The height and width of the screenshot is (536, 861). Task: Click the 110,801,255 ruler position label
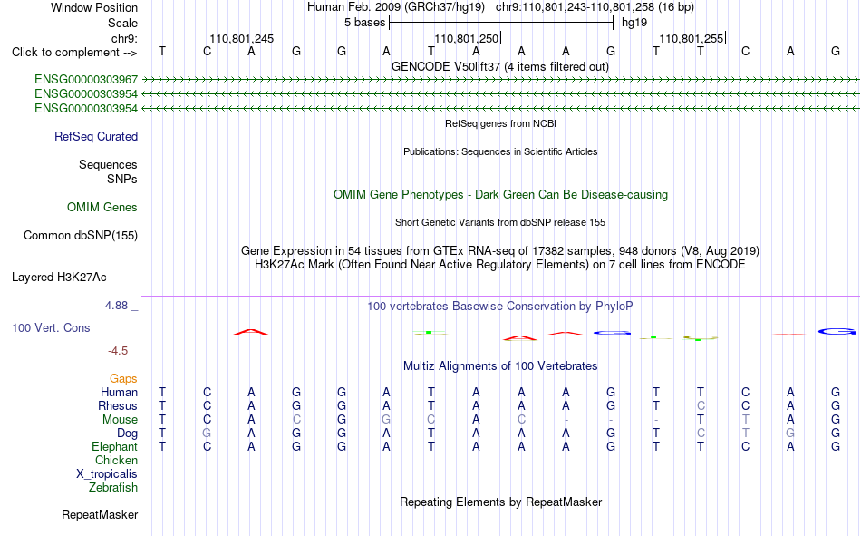692,38
